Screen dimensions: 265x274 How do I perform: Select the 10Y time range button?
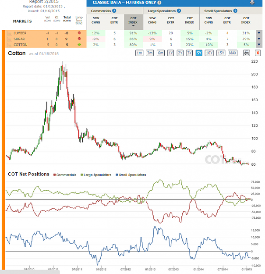coord(209,53)
